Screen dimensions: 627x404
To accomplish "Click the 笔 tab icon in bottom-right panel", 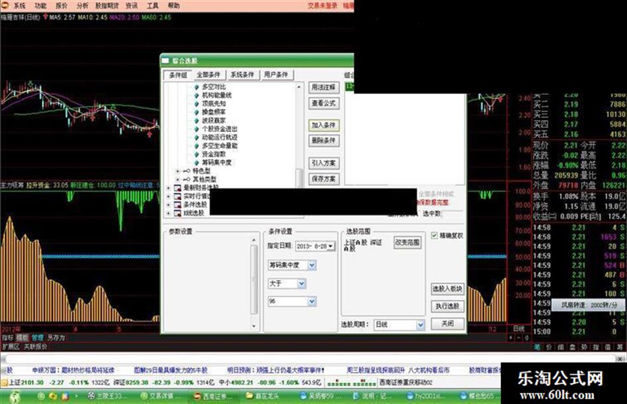I will click(538, 347).
